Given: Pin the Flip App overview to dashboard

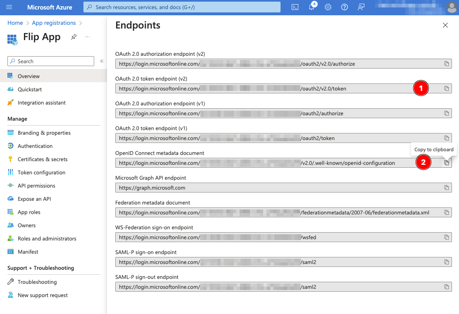Looking at the screenshot, I should point(74,37).
